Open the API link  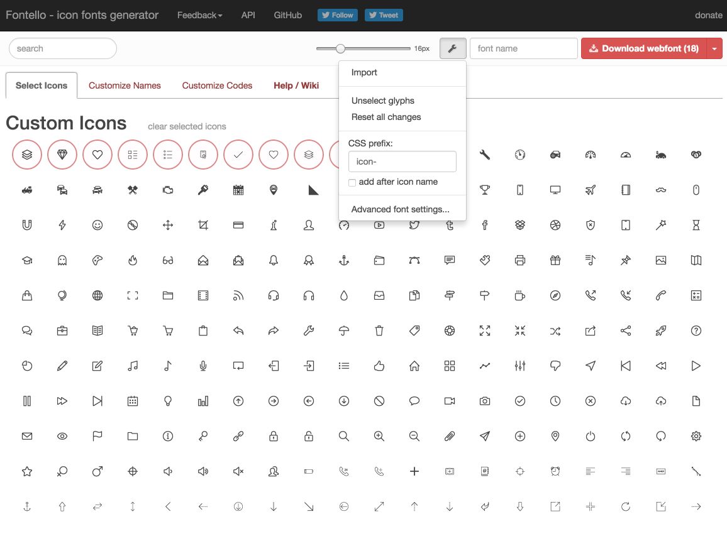248,15
